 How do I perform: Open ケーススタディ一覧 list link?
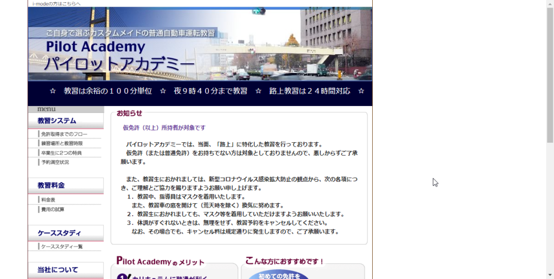tap(62, 247)
